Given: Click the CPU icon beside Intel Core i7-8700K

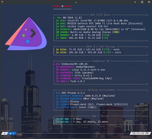Looking at the screenshot, I should tap(58, 21).
